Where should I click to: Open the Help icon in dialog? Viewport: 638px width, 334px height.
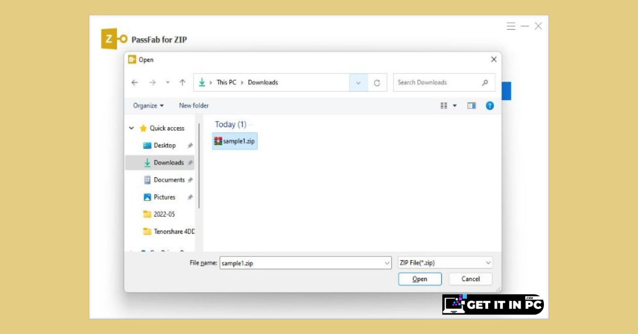coord(490,106)
